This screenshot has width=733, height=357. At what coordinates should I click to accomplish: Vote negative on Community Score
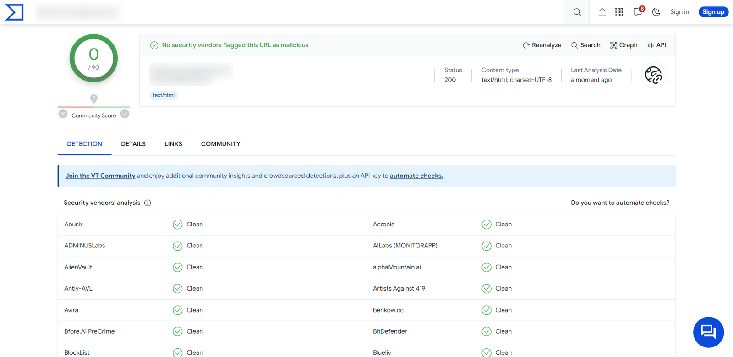point(63,114)
